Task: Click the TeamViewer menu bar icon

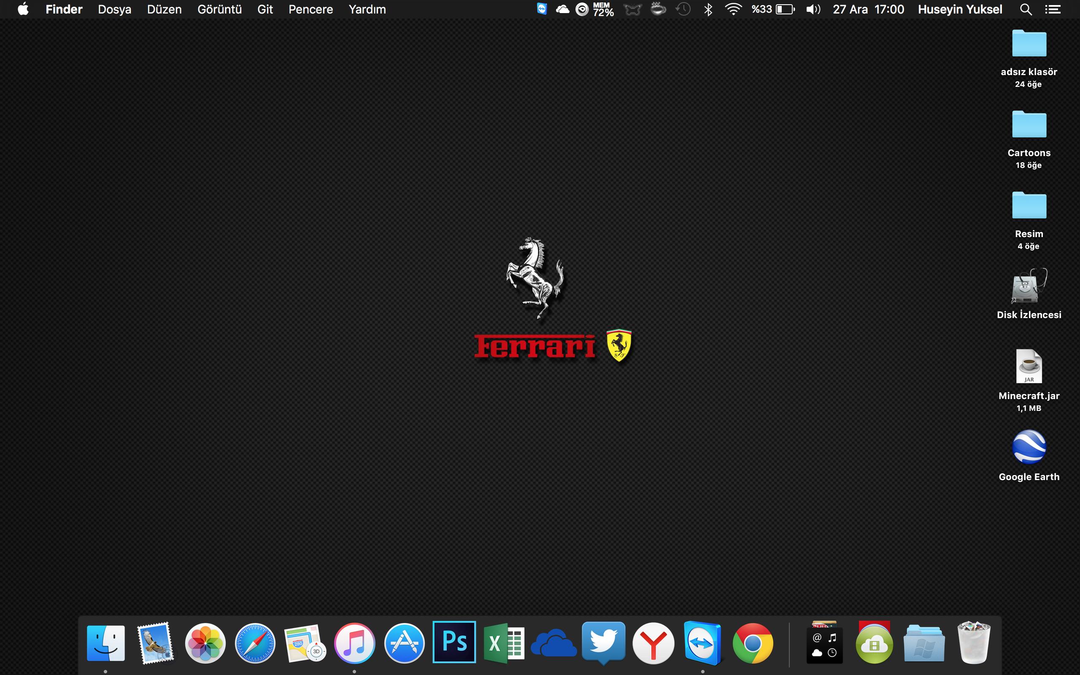Action: (542, 9)
